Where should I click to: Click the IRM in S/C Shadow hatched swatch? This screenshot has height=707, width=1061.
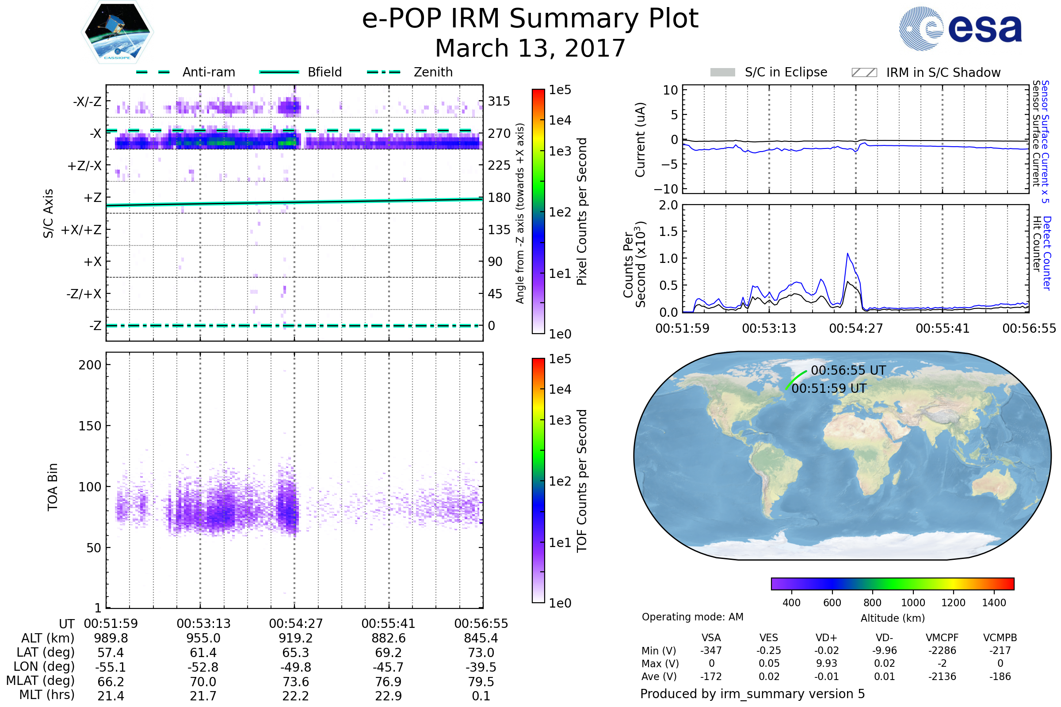click(864, 72)
